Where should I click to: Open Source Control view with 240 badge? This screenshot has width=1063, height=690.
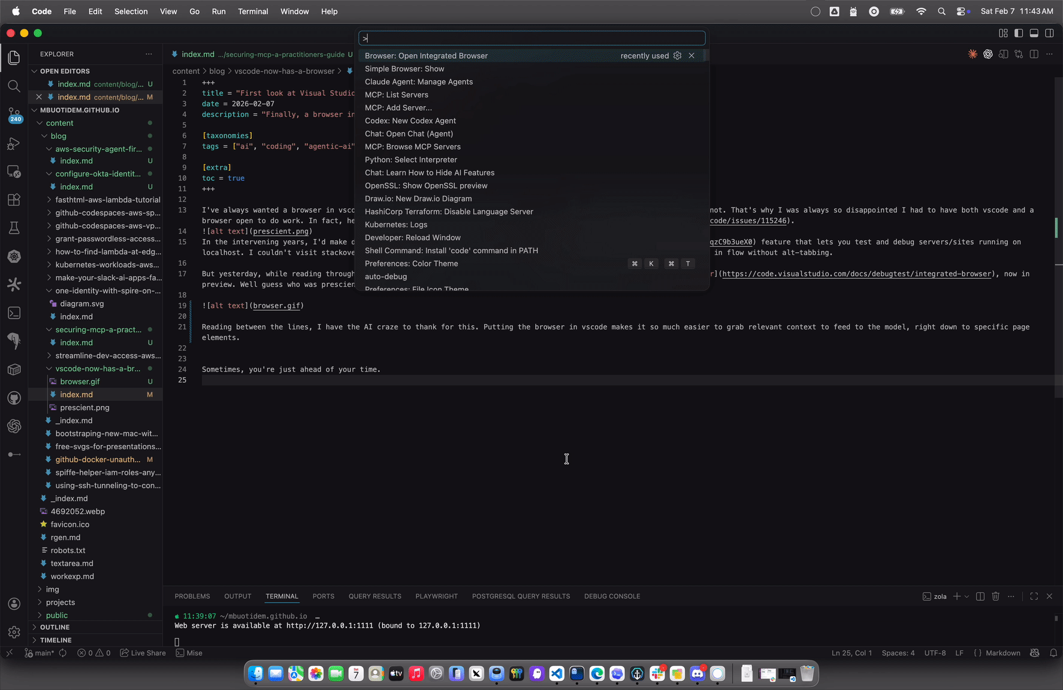click(14, 114)
